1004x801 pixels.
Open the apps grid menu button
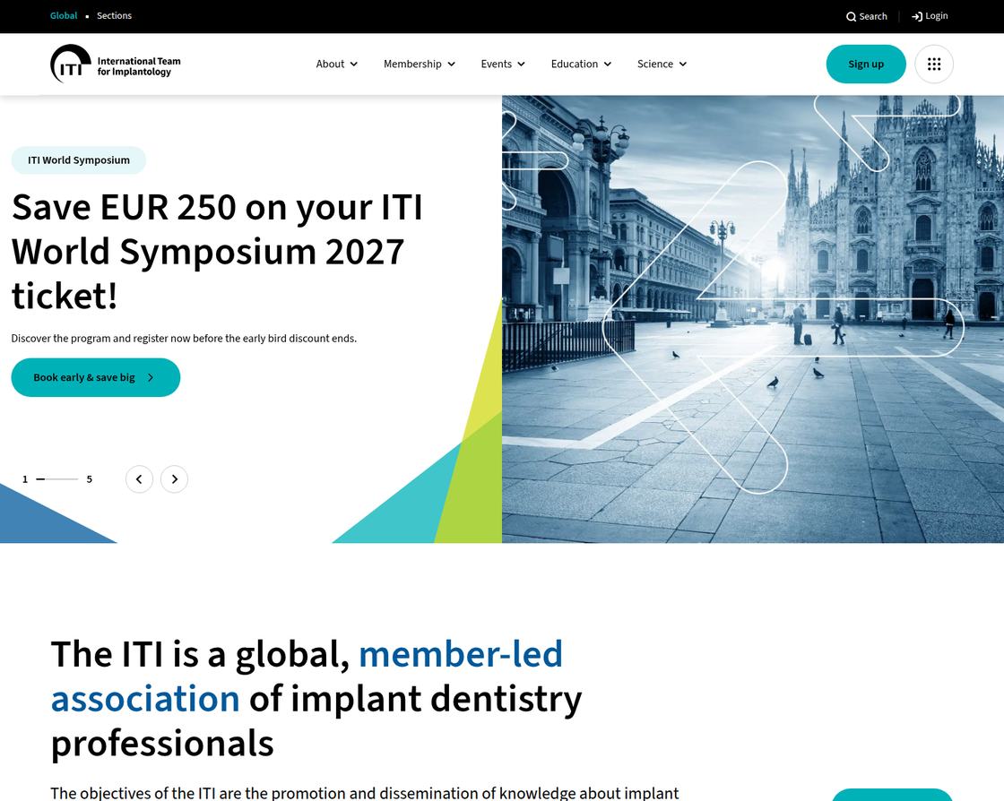(933, 64)
